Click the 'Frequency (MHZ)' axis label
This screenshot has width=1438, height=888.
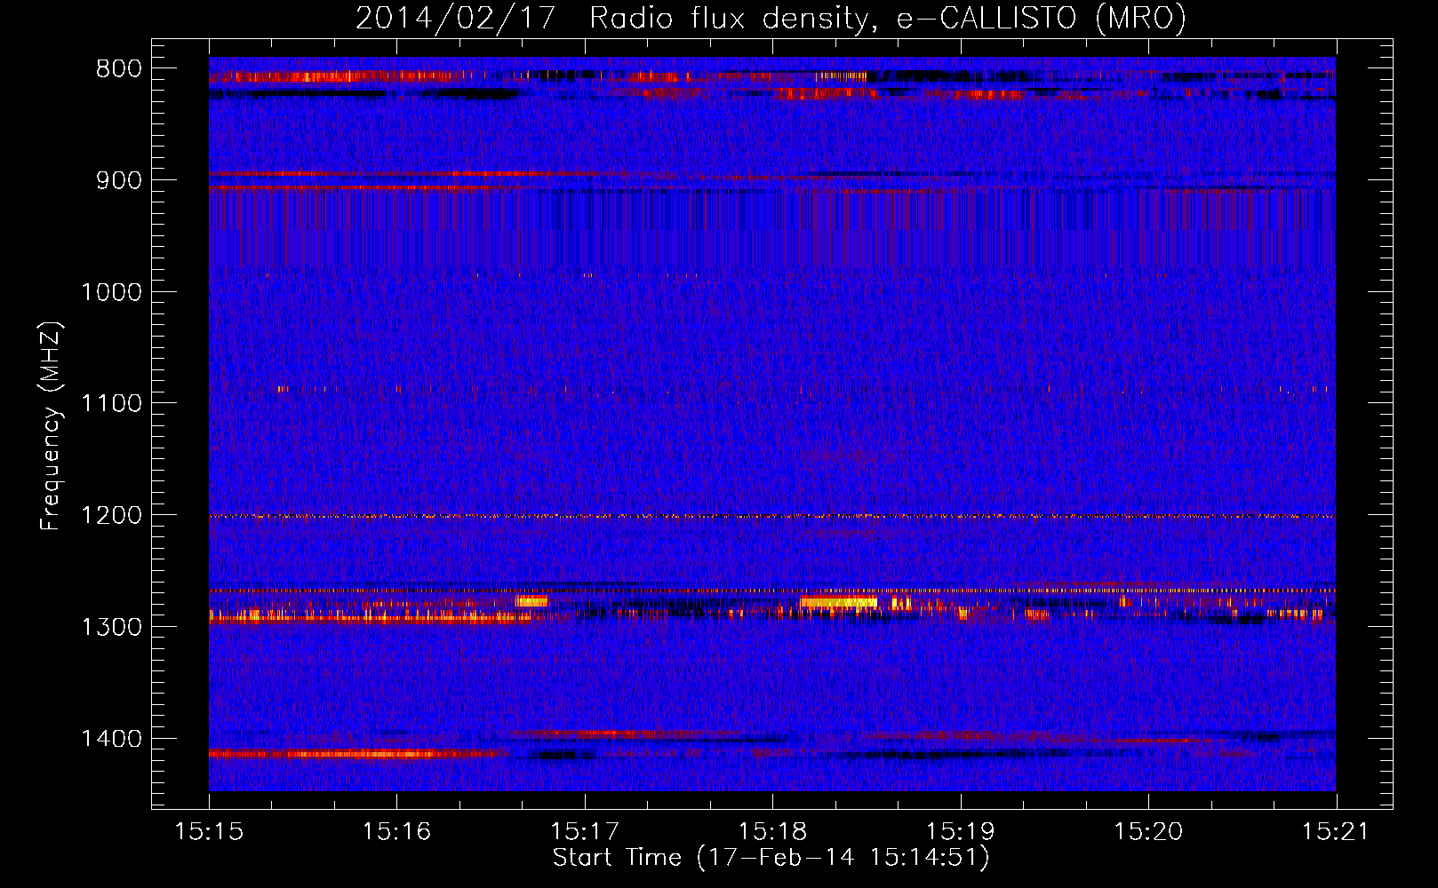click(51, 426)
